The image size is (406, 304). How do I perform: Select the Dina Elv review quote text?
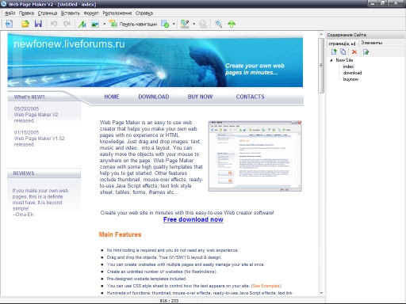(40, 202)
